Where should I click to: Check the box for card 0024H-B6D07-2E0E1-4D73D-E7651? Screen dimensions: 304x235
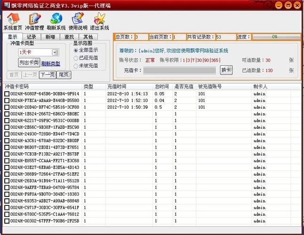(7, 147)
